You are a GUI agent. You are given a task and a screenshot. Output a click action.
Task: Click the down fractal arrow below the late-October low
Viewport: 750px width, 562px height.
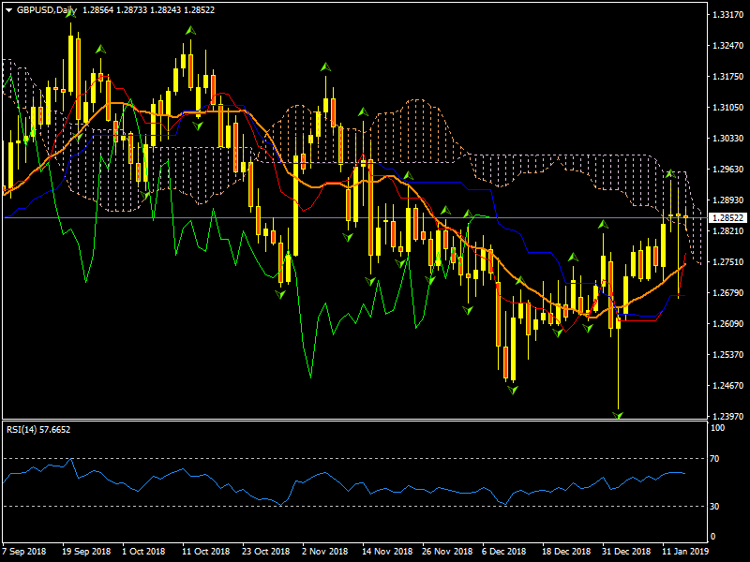point(280,294)
